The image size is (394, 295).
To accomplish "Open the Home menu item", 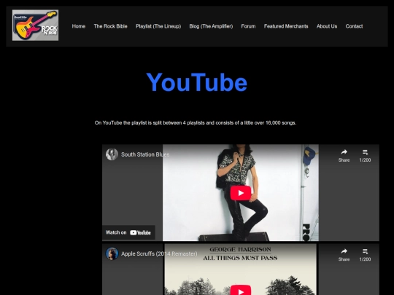I will pyautogui.click(x=79, y=26).
